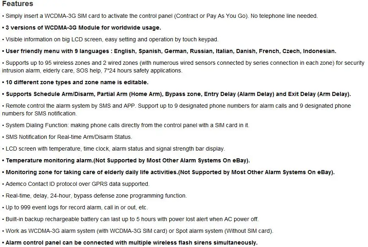Click the Remote control by SMS and APP text

176,110
